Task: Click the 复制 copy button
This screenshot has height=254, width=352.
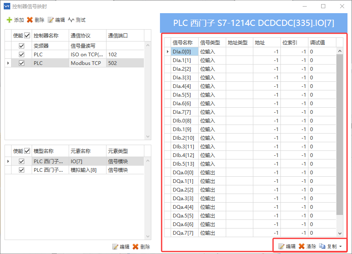Action: (328, 246)
